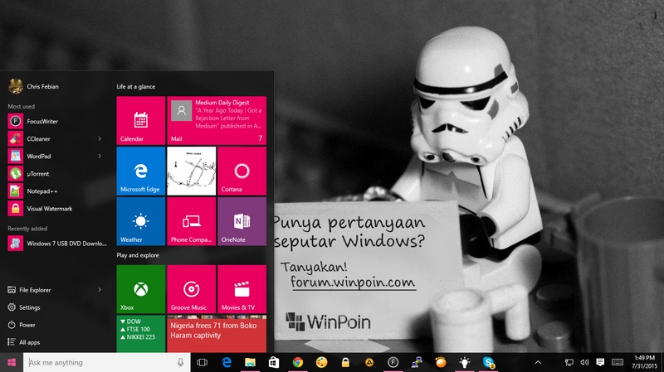Open network status tray icon
This screenshot has width=664, height=372.
point(569,362)
